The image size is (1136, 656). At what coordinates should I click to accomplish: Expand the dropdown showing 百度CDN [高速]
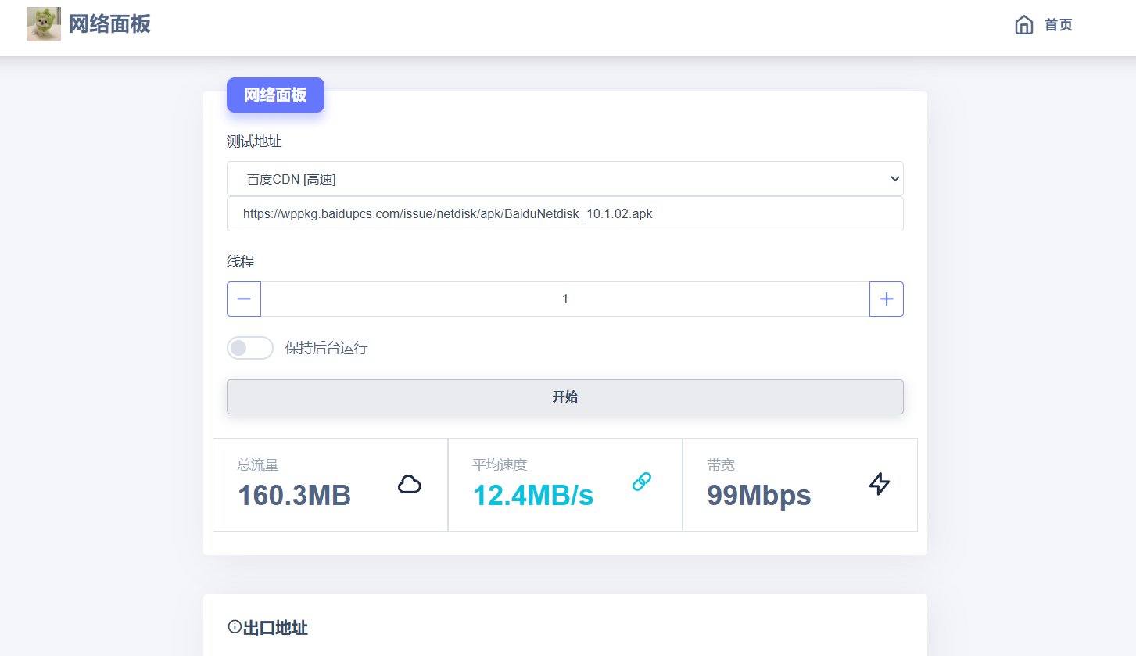(564, 178)
